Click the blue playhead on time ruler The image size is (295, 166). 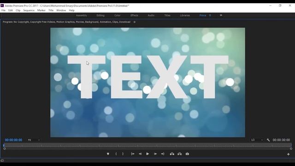pyautogui.click(x=4, y=145)
